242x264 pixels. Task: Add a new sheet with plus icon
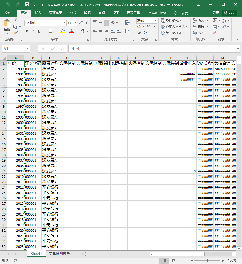click(84, 254)
